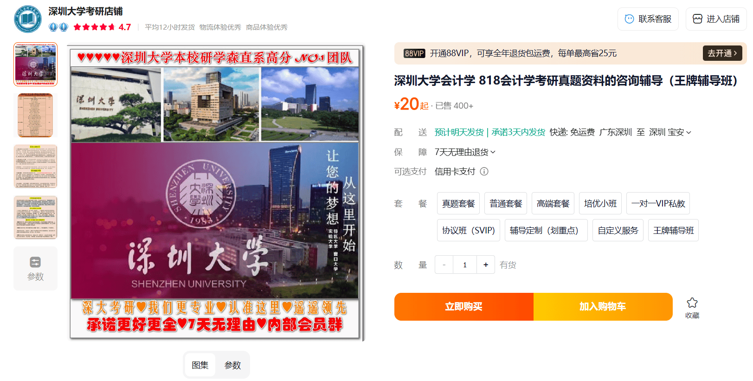Choose the 一对一VIP私教 package option

[x=658, y=203]
